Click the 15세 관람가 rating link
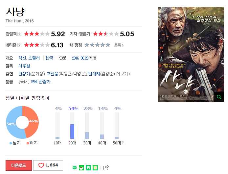 tap(41, 82)
